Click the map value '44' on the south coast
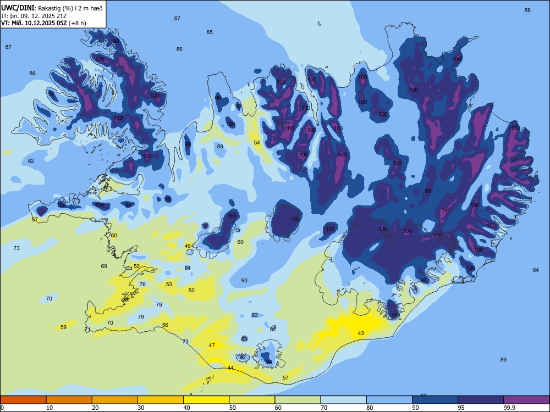The width and height of the screenshot is (550, 412). [230, 368]
